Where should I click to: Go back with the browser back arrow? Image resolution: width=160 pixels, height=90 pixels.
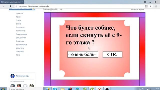[4, 6]
